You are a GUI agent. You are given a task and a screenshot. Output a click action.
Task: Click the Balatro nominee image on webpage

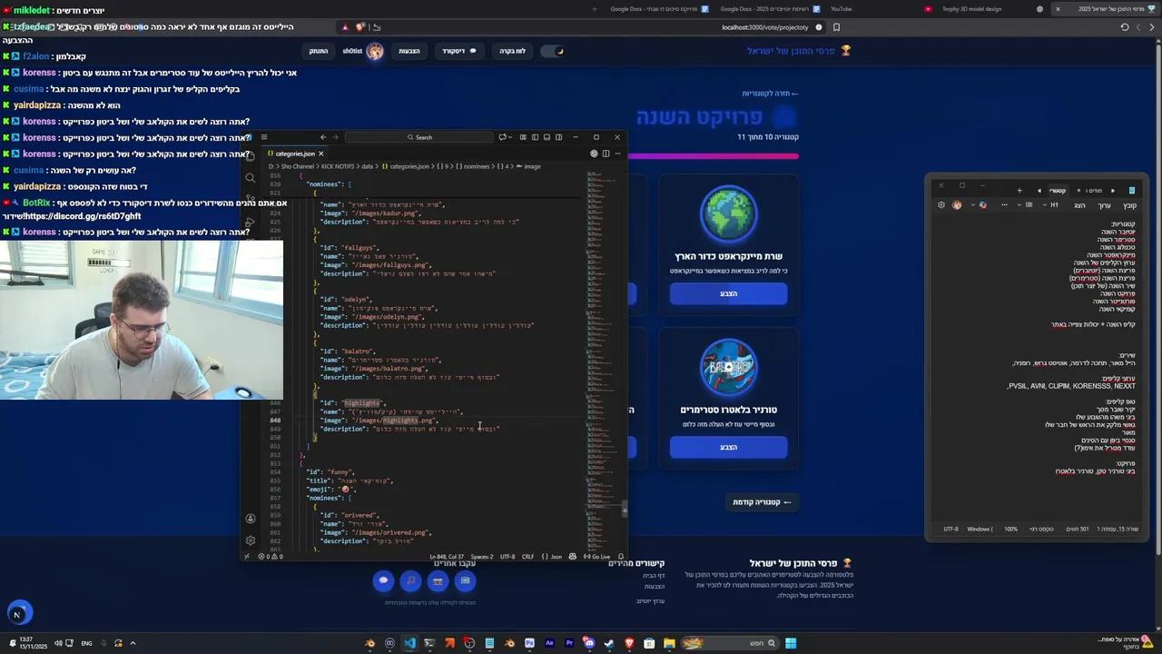[x=728, y=368]
